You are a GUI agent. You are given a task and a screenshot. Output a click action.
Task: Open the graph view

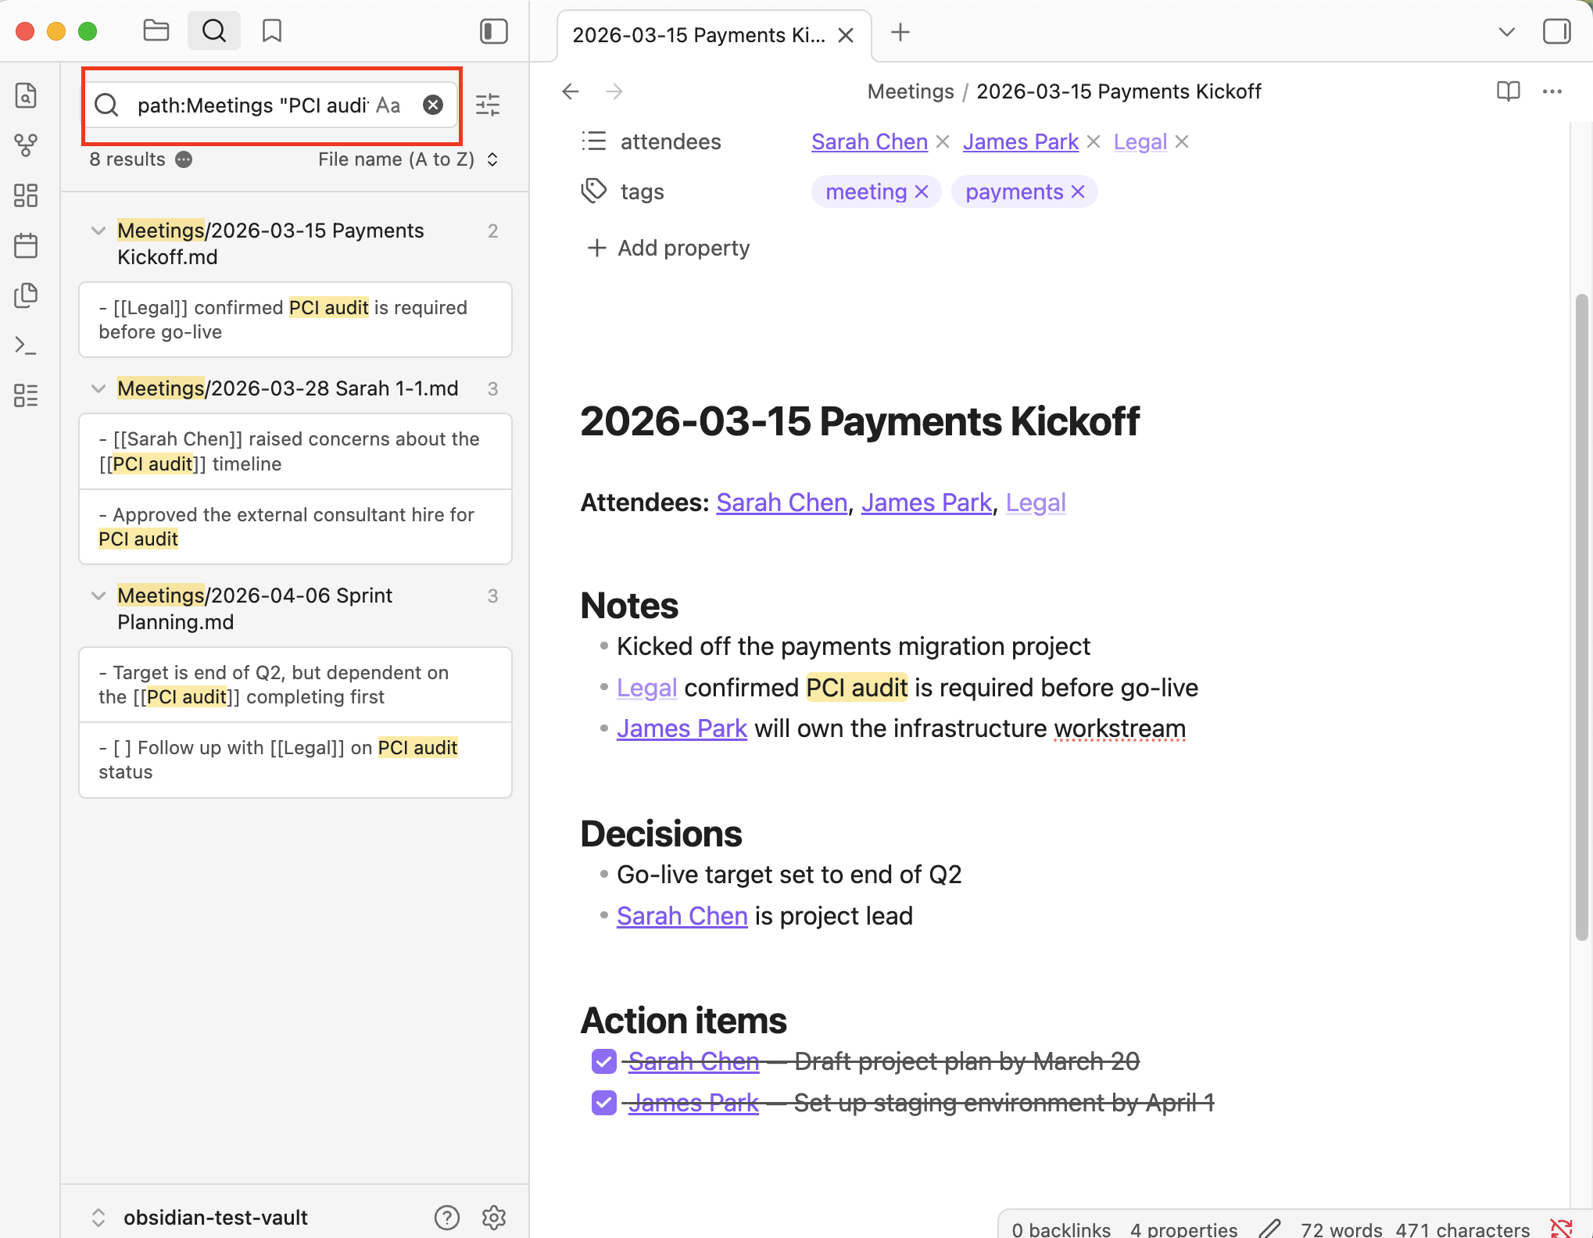pos(26,144)
